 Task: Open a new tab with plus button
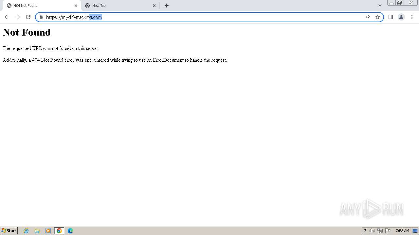[167, 6]
